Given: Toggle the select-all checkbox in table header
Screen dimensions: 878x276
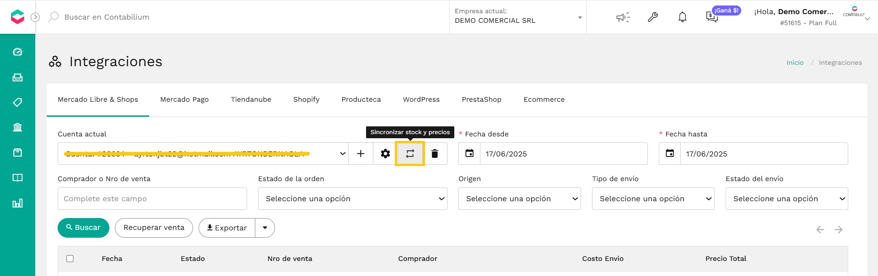Looking at the screenshot, I should pos(70,259).
